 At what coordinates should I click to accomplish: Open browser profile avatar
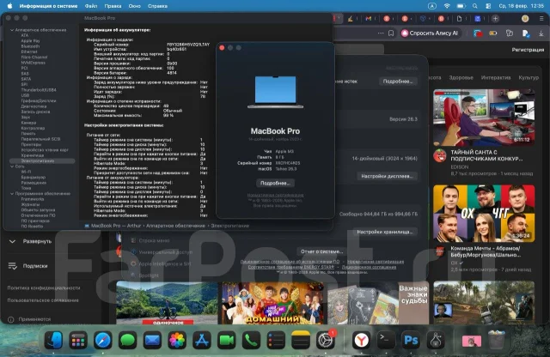(x=525, y=19)
